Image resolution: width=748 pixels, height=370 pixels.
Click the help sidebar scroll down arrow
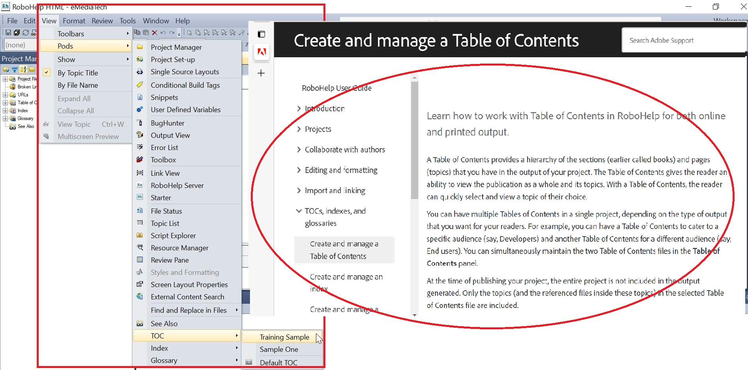point(414,315)
